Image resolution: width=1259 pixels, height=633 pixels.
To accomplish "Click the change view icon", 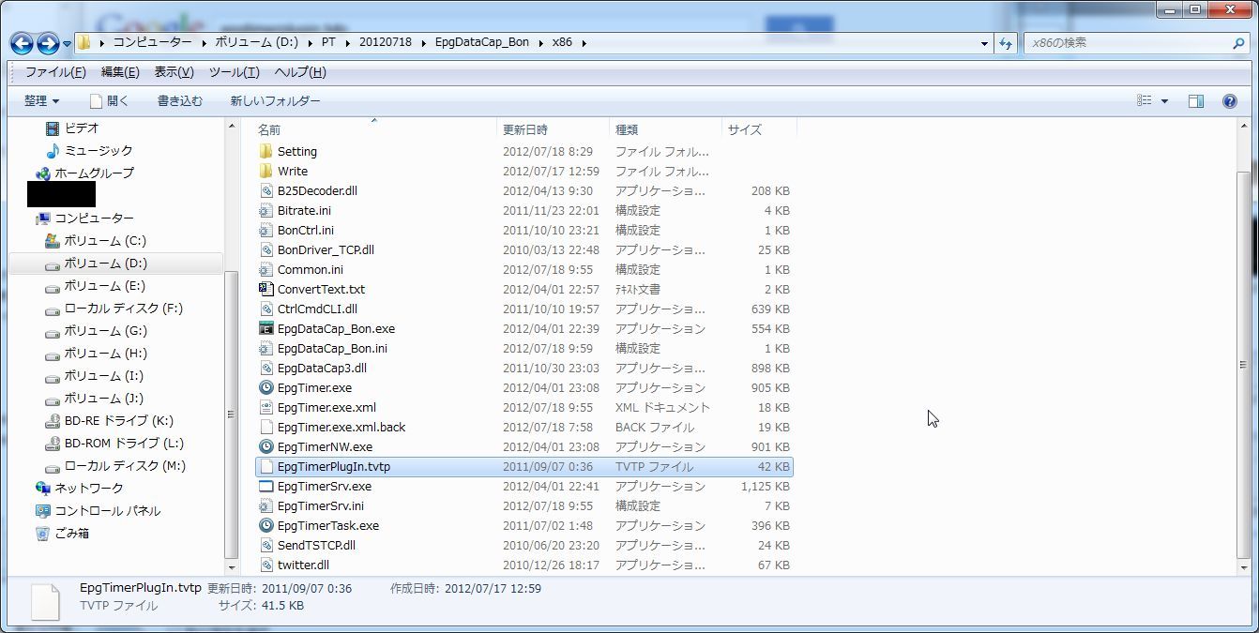I will click(1145, 100).
